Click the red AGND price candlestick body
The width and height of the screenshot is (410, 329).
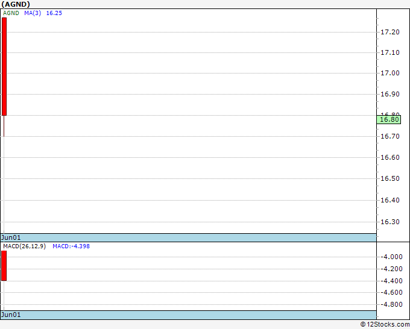pos(4,67)
